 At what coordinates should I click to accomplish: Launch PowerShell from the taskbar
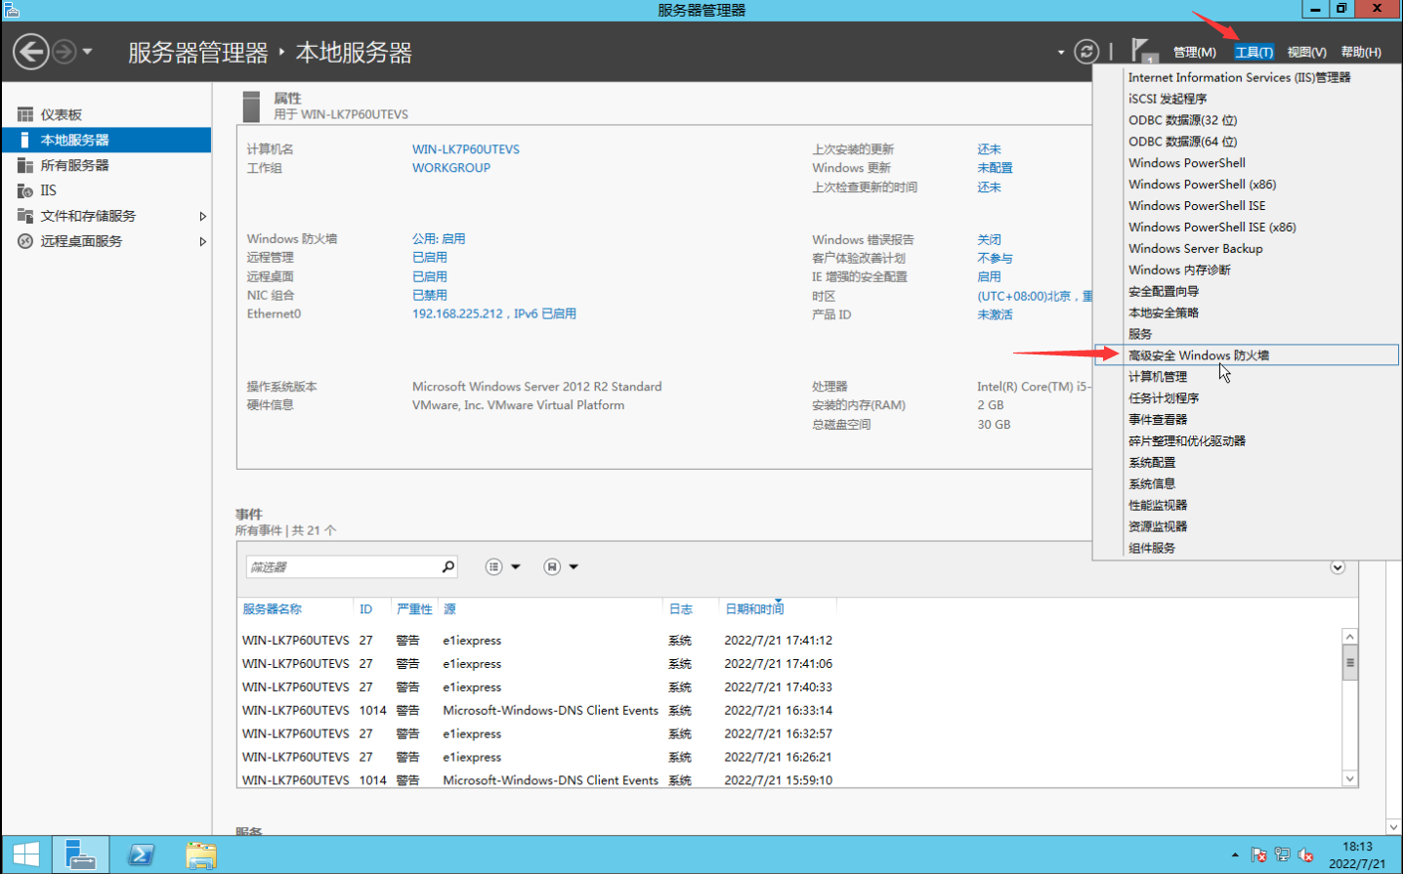141,854
